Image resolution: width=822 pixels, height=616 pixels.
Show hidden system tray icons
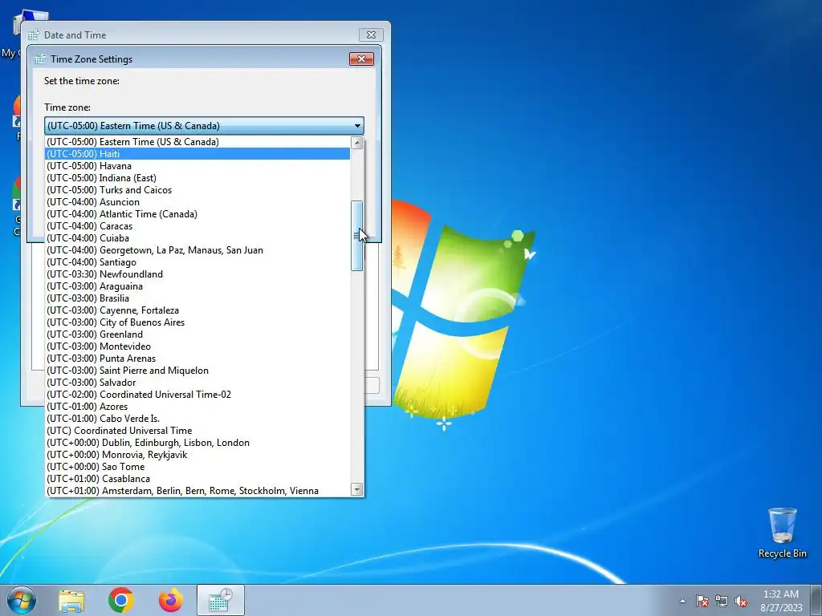pos(682,601)
